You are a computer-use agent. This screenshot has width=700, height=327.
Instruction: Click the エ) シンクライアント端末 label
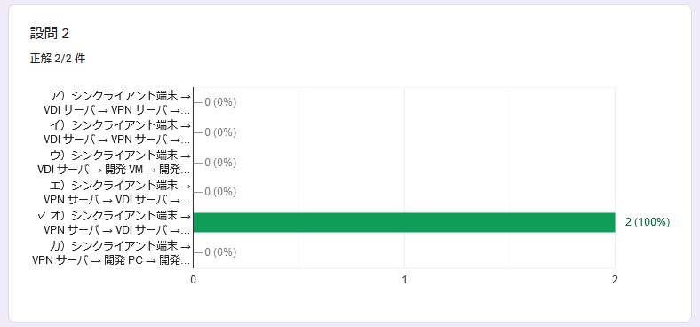point(117,192)
